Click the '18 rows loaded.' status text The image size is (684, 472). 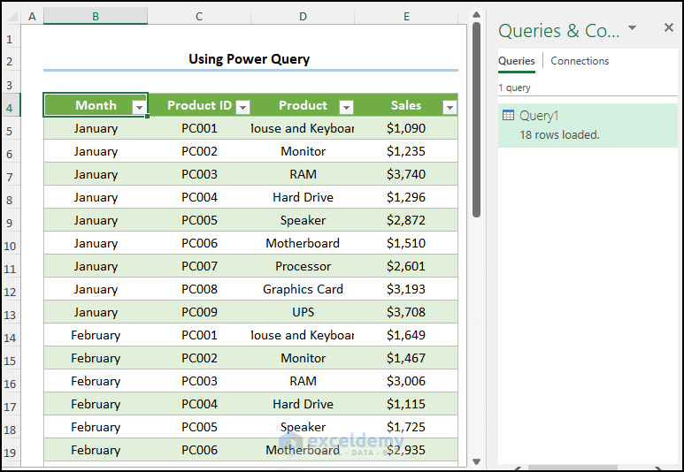559,135
